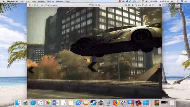The image size is (190, 107).
Task: Click the printer device icon in Parallels title bar
Action: [150, 5]
